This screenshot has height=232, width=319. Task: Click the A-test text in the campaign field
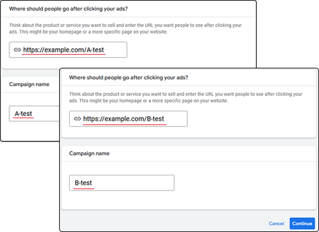24,113
